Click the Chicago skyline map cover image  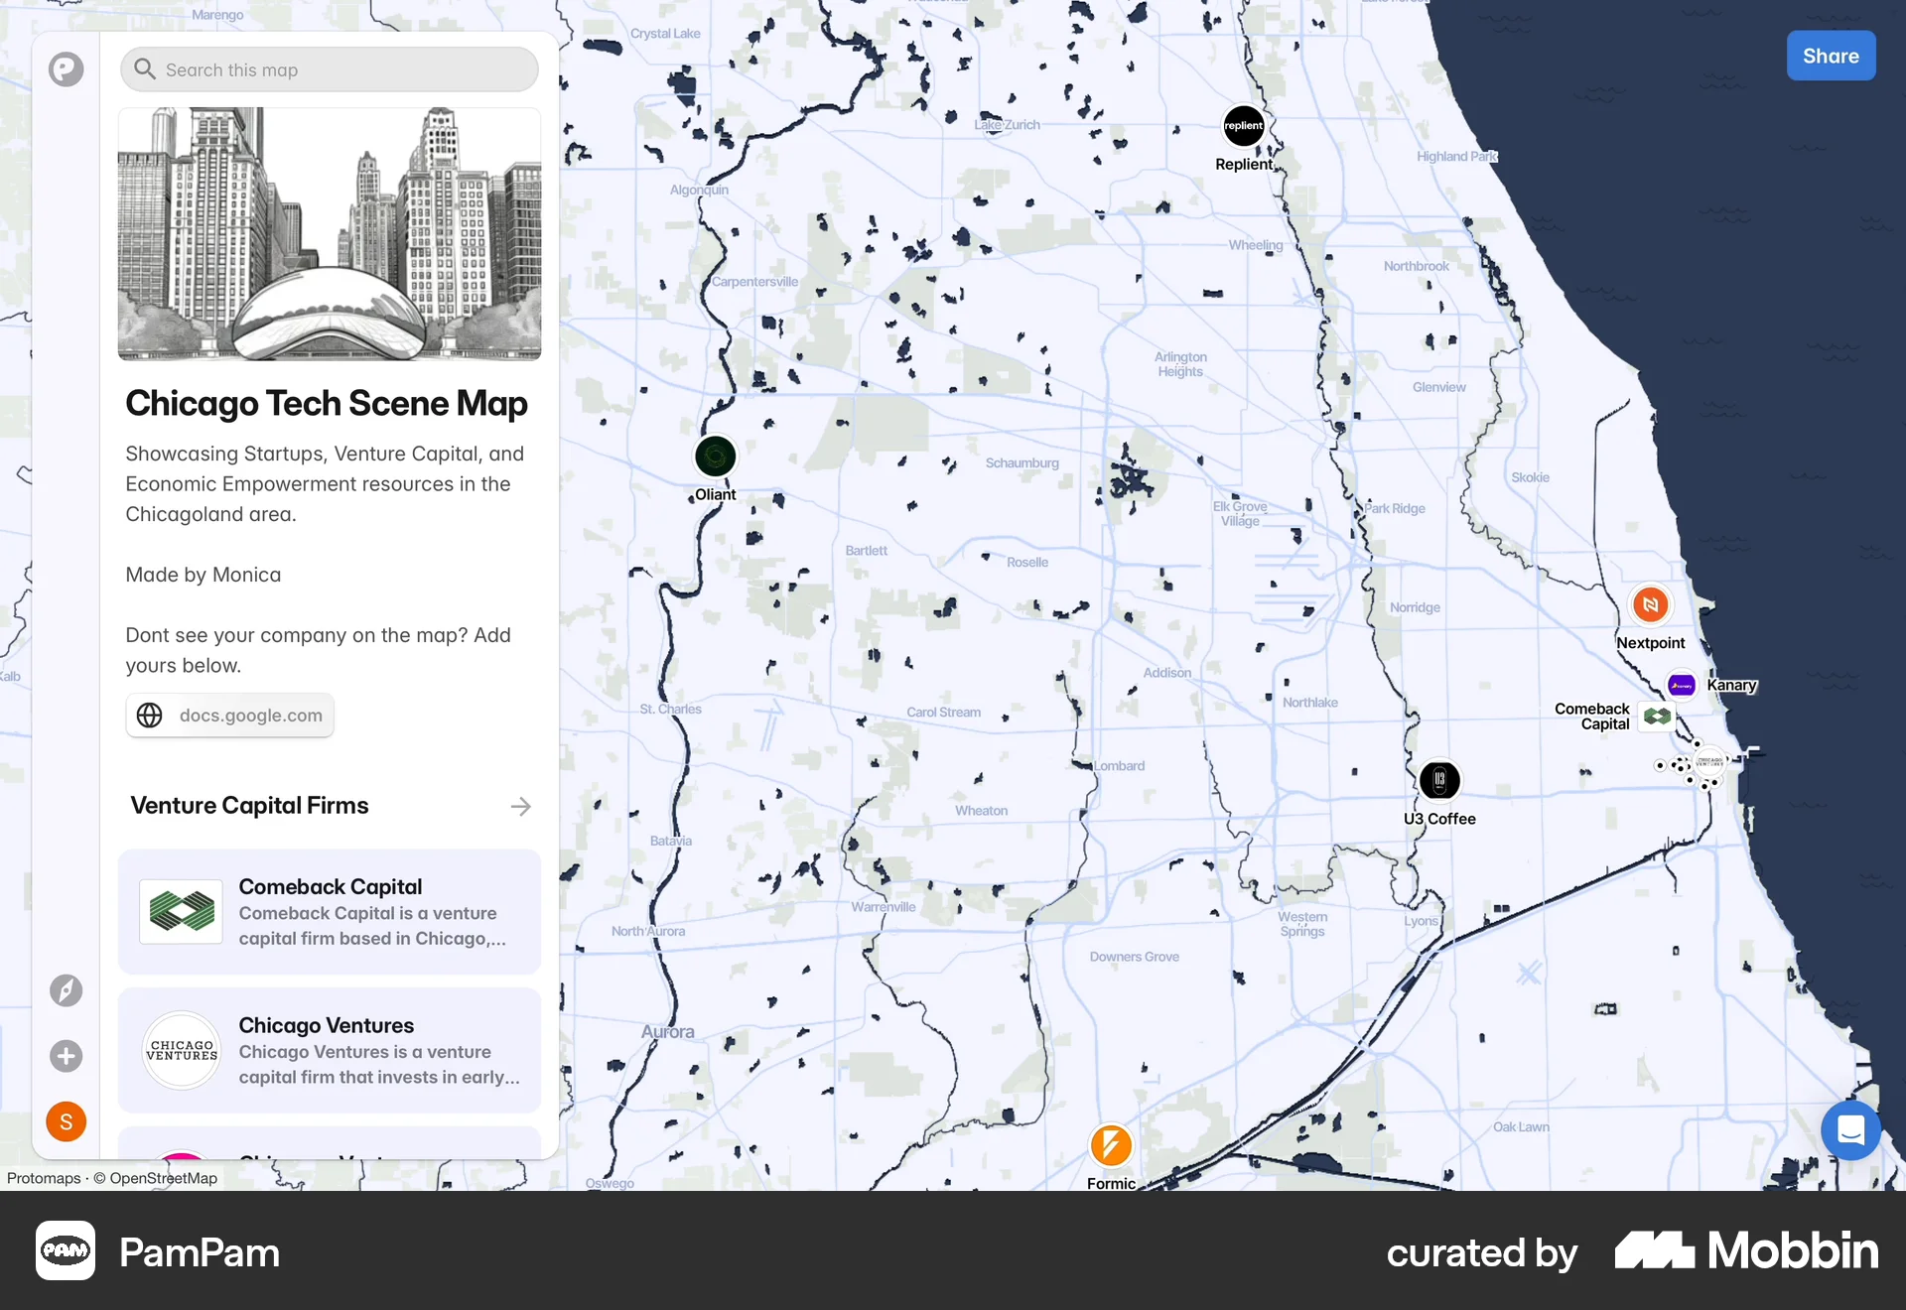click(329, 233)
